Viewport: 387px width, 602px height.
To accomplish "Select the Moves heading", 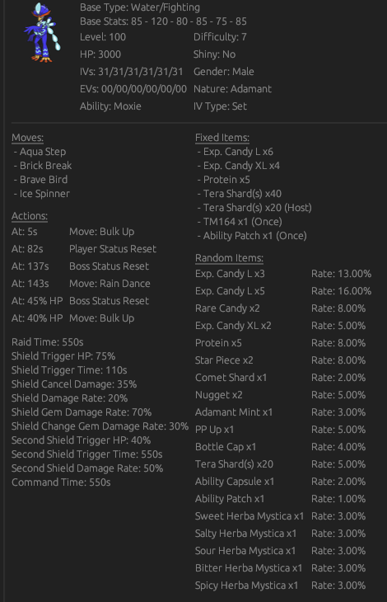I will point(28,138).
